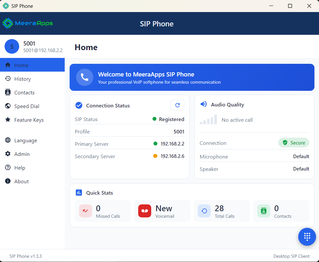This screenshot has width=319, height=262.
Task: Click the phone icon in welcome banner
Action: tap(85, 77)
